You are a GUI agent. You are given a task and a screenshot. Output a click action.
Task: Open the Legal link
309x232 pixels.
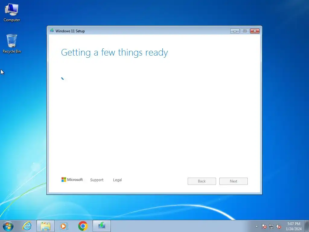[117, 180]
